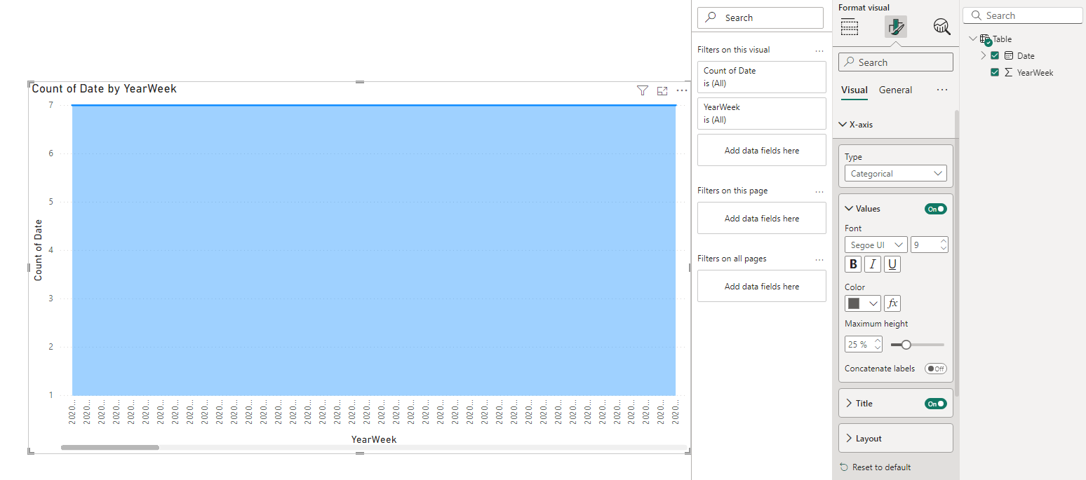Click Add data fields under this page
1086x480 pixels.
(x=762, y=219)
